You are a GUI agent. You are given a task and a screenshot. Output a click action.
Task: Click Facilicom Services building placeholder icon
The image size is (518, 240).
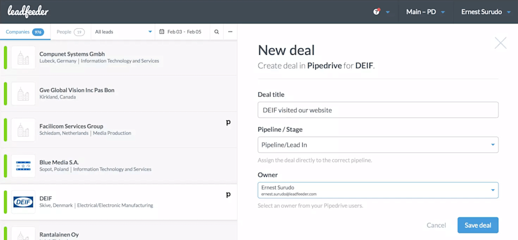click(23, 129)
